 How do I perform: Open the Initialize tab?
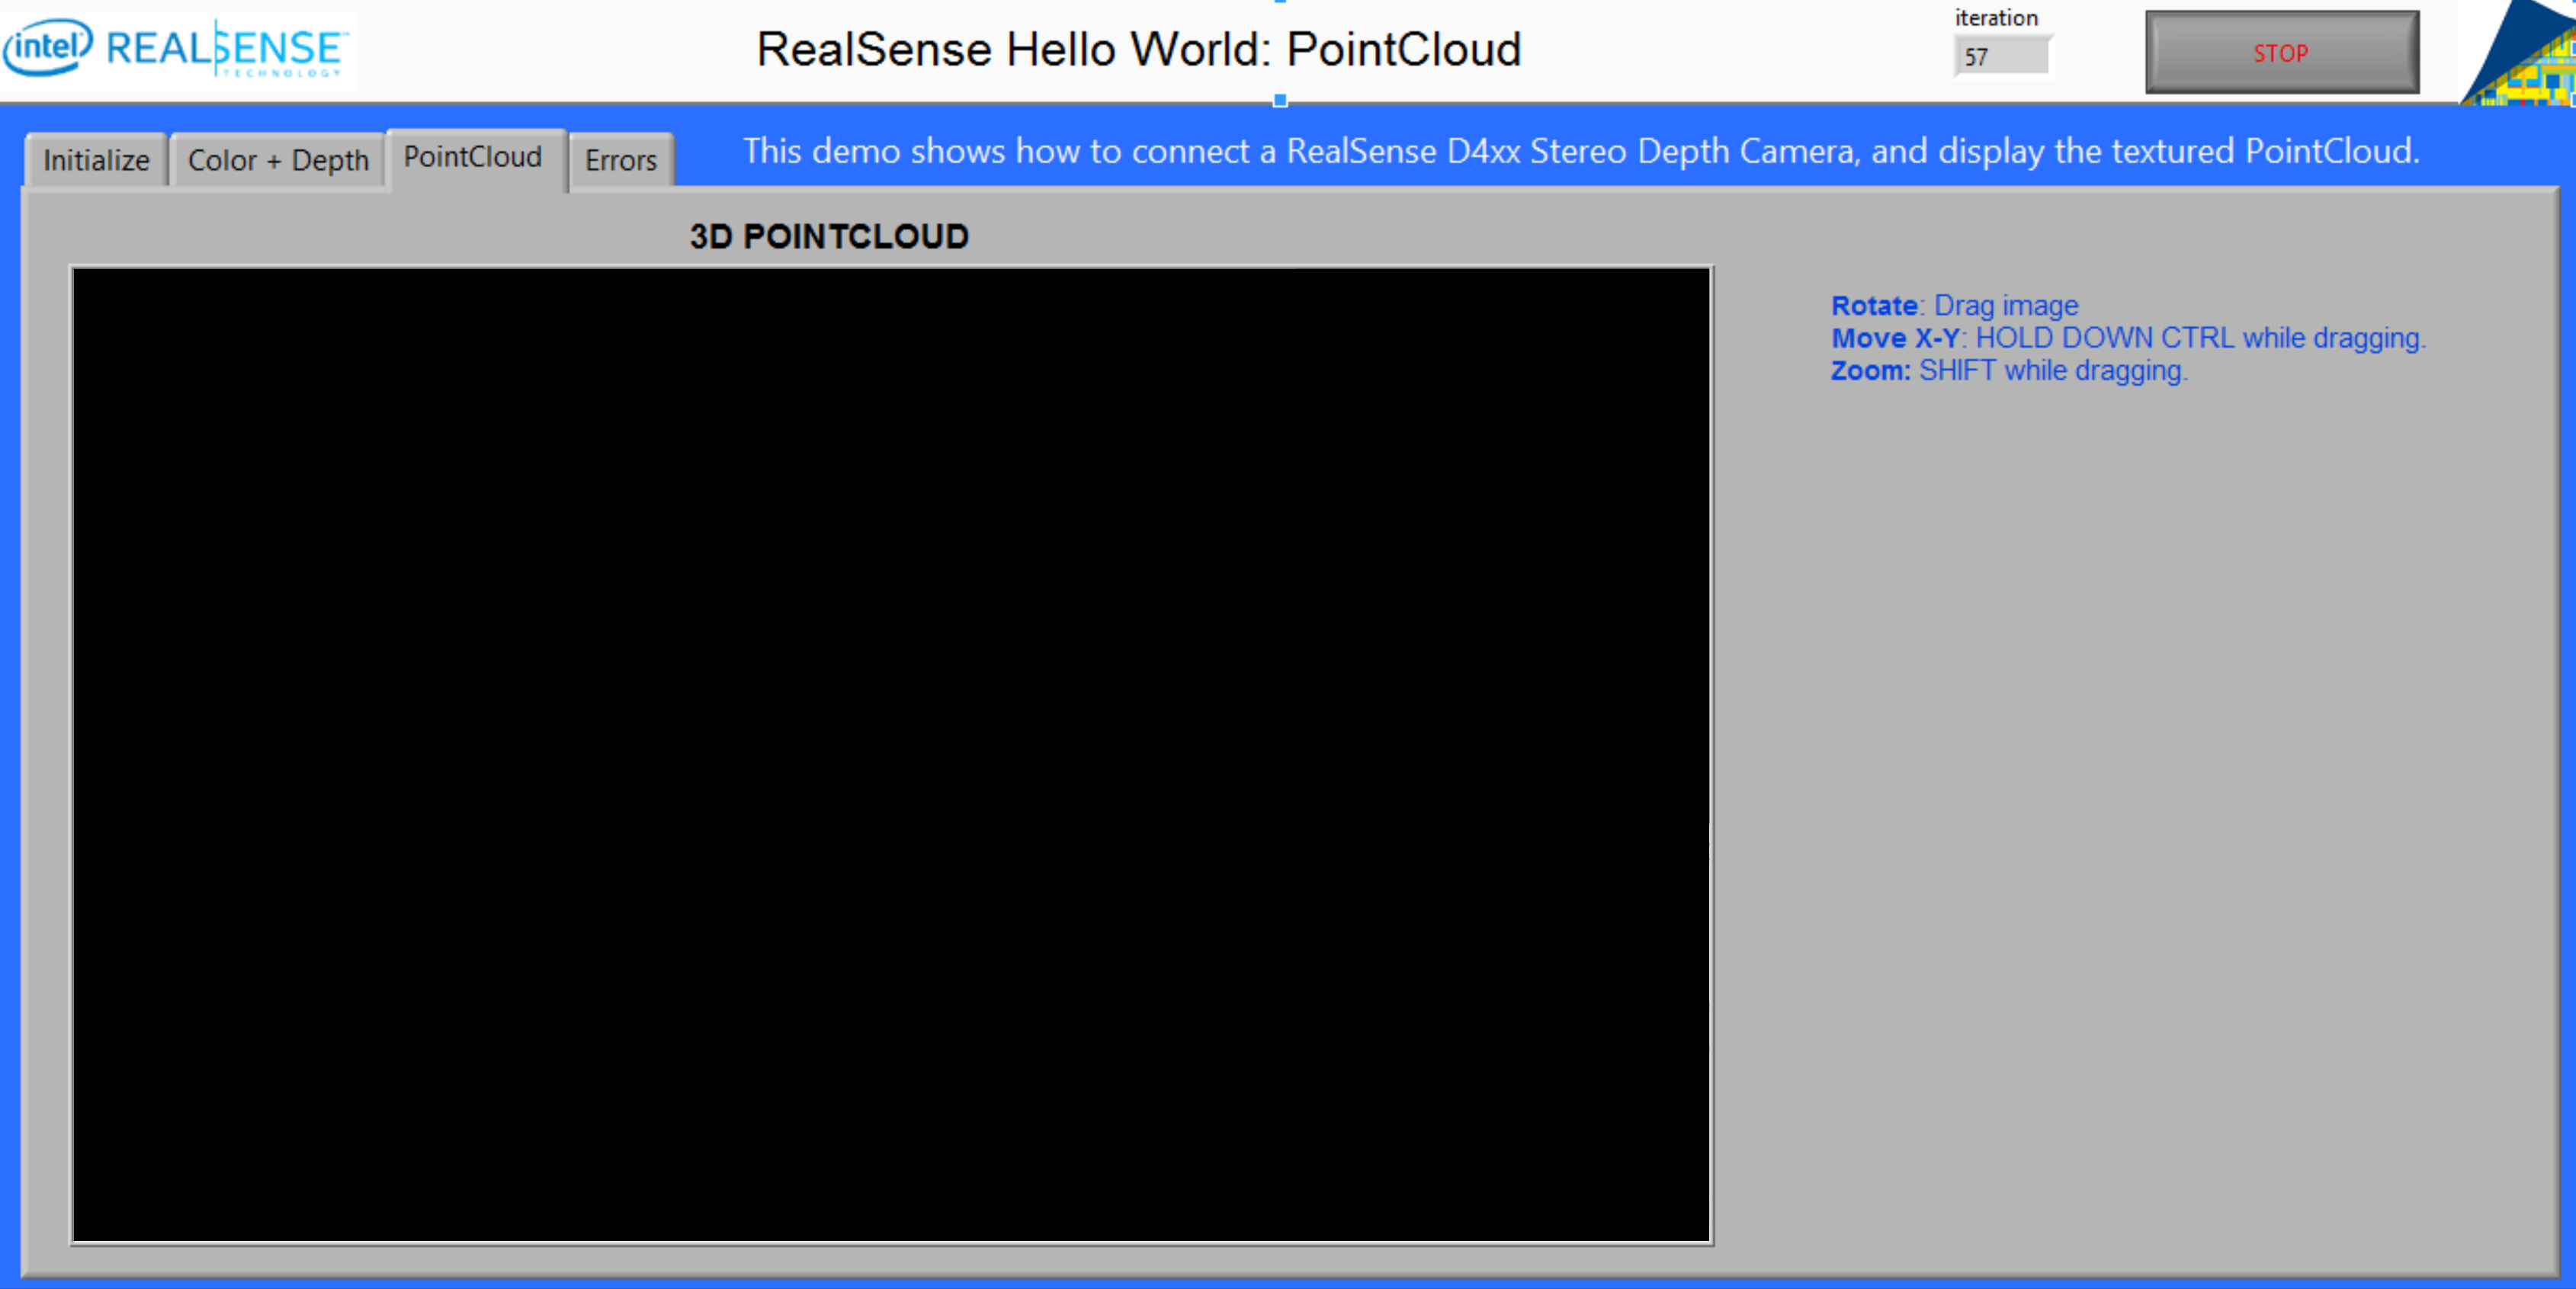click(x=96, y=160)
